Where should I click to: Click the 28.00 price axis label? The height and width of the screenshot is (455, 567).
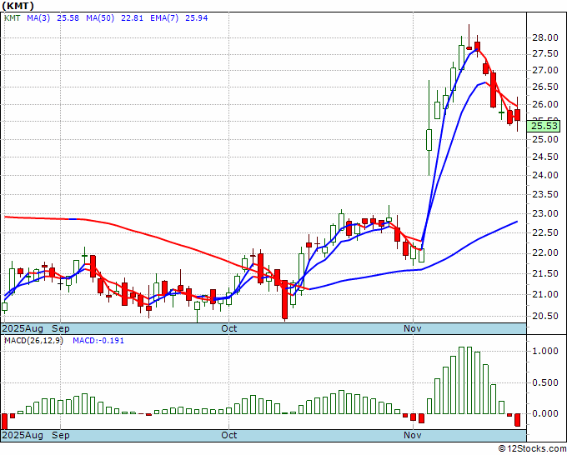(545, 38)
